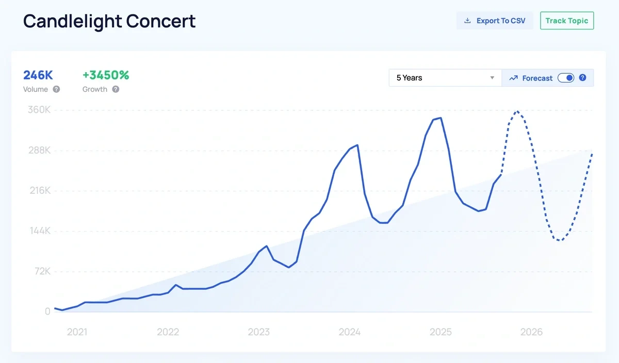The height and width of the screenshot is (363, 619).
Task: Click the help icon beside Volume
Action: pos(56,89)
